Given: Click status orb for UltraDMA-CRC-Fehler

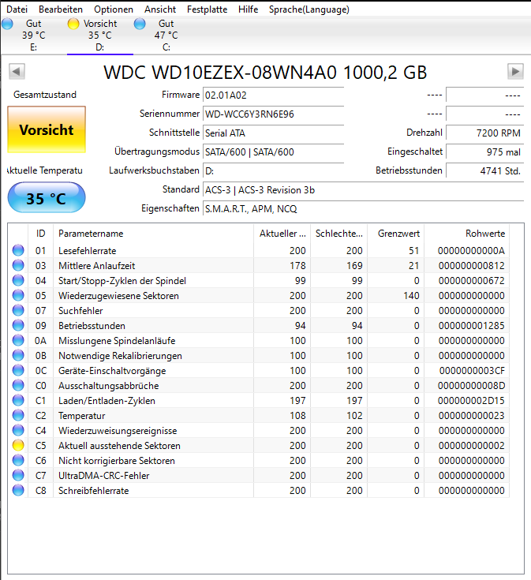Looking at the screenshot, I should (x=18, y=475).
